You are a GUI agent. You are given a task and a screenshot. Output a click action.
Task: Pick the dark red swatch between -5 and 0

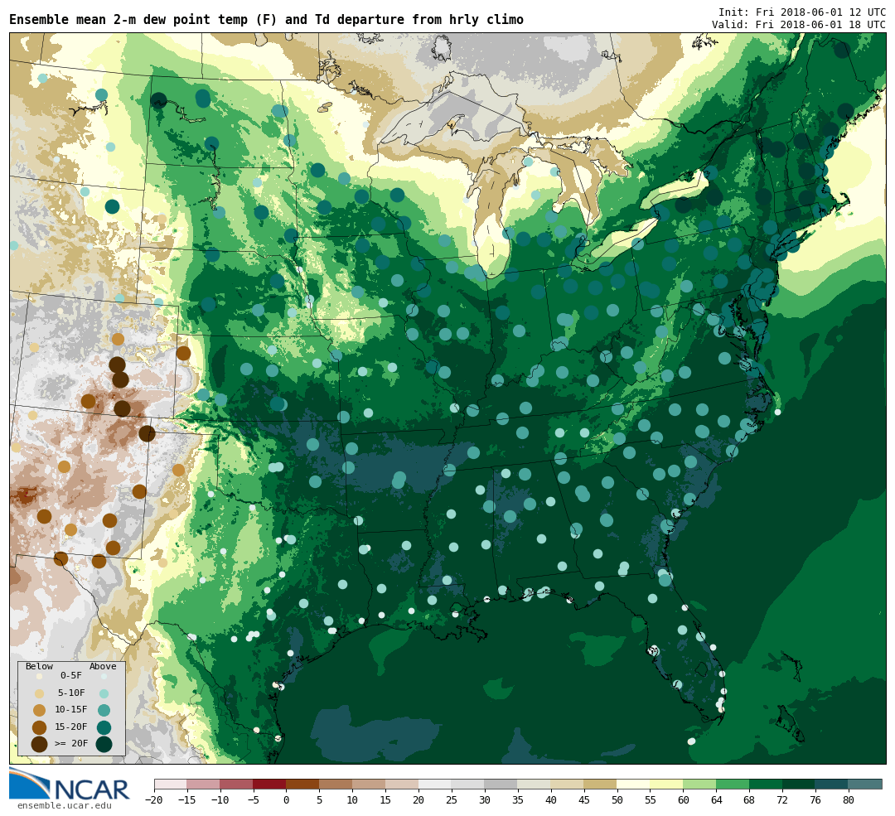click(x=269, y=784)
